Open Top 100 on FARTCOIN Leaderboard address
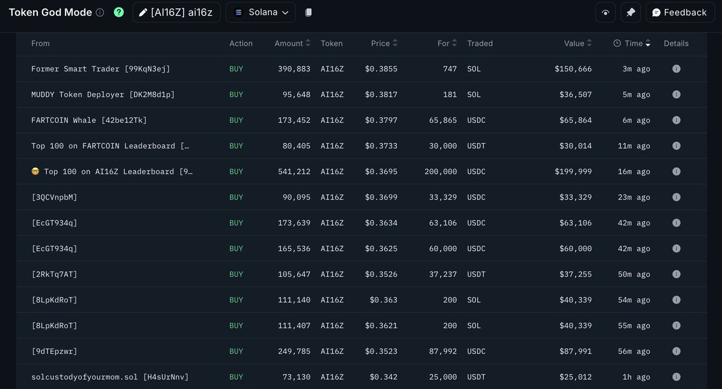722x389 pixels. 110,146
